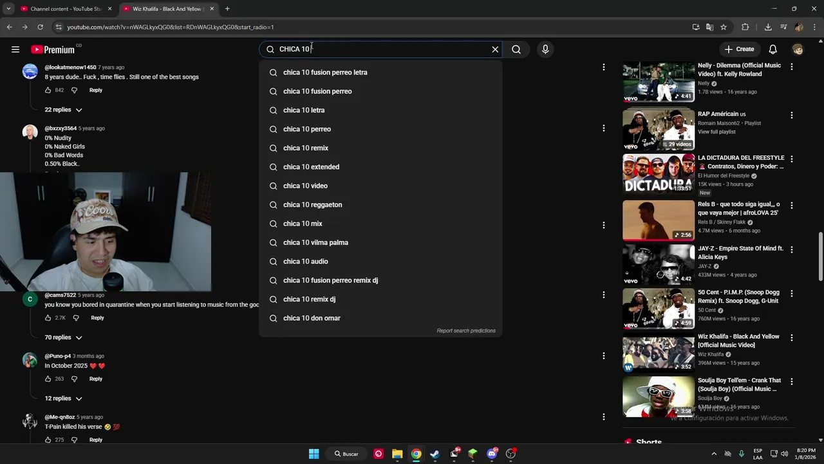Dislike the cams7522 quarantine comment
This screenshot has width=824, height=464.
[x=76, y=318]
